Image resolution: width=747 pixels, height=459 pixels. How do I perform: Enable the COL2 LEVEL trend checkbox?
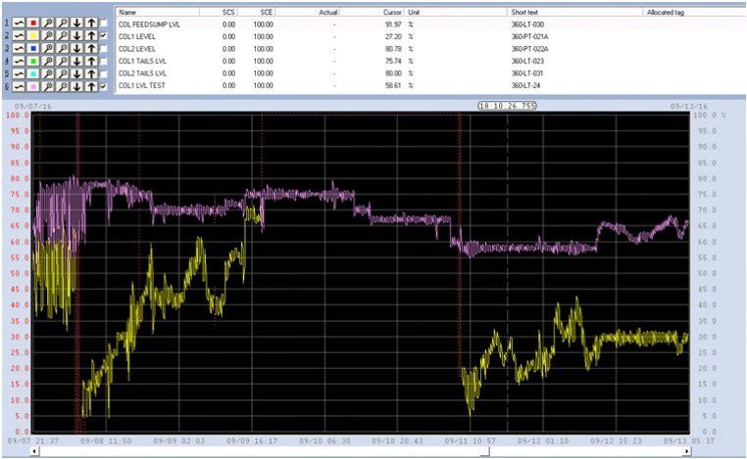tap(104, 49)
